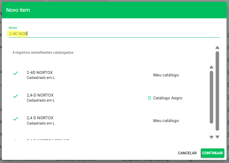
Task: Choose the 2,4-D NORTOX entry name
Action: click(x=40, y=95)
